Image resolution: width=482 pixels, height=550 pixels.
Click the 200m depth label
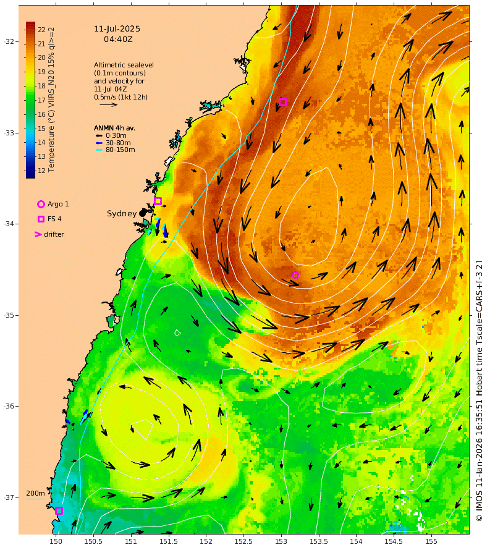(35, 493)
